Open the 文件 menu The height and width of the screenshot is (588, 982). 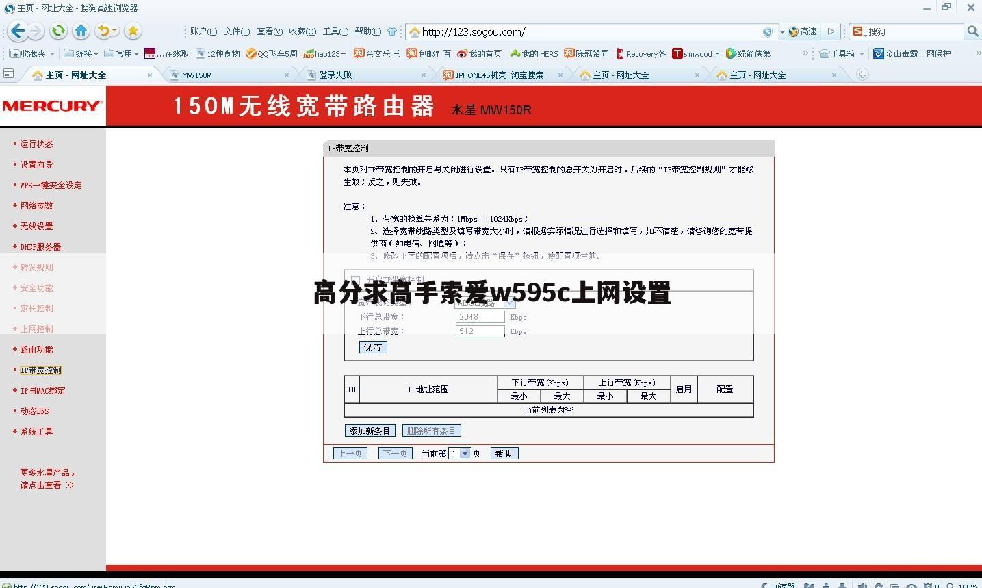[x=237, y=31]
